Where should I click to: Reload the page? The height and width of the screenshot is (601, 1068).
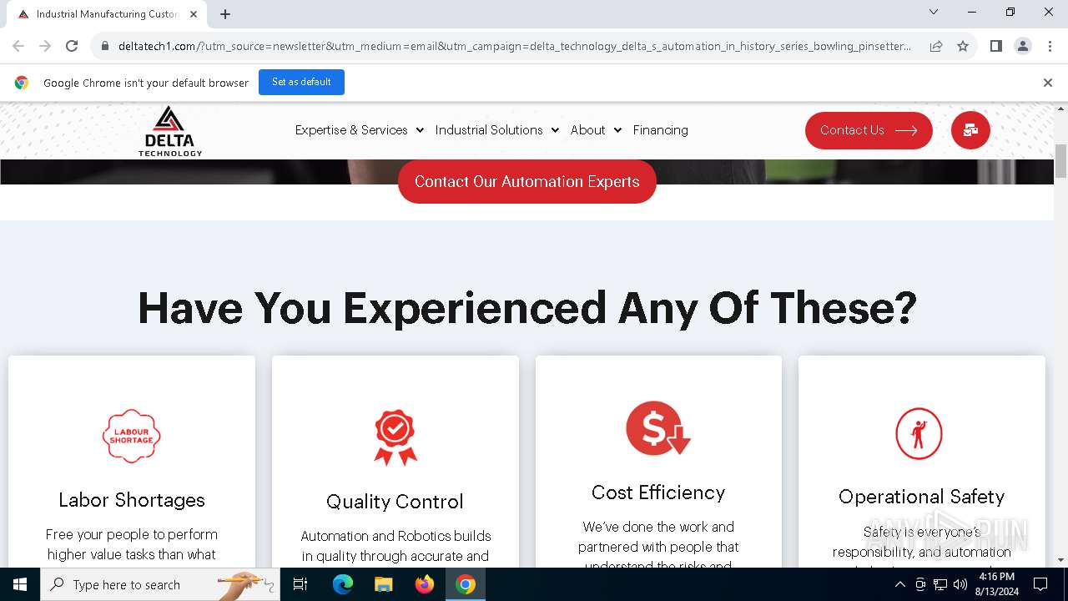(x=72, y=46)
